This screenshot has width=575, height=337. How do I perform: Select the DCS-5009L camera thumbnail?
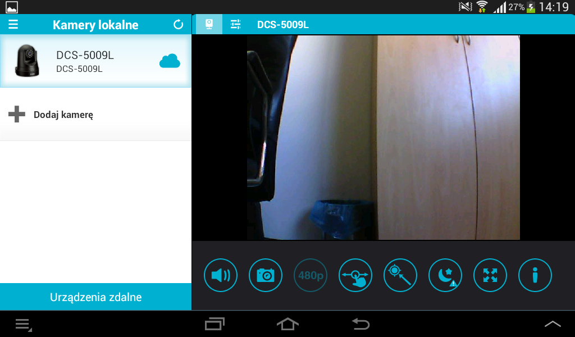point(27,61)
